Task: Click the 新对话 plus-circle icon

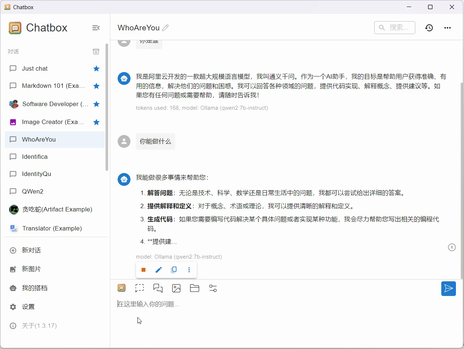Action: click(13, 250)
